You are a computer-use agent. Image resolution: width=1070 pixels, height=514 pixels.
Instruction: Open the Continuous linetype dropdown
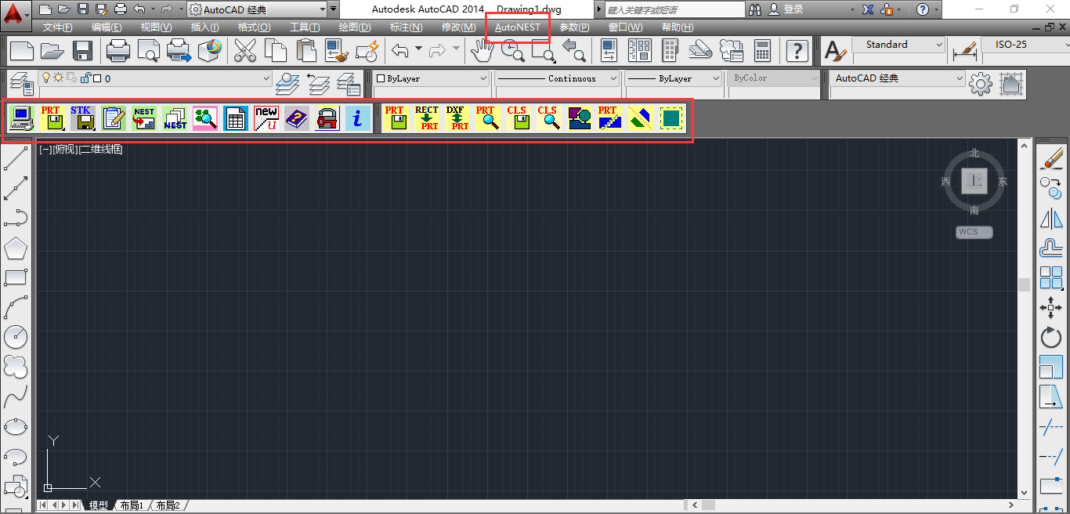(557, 78)
